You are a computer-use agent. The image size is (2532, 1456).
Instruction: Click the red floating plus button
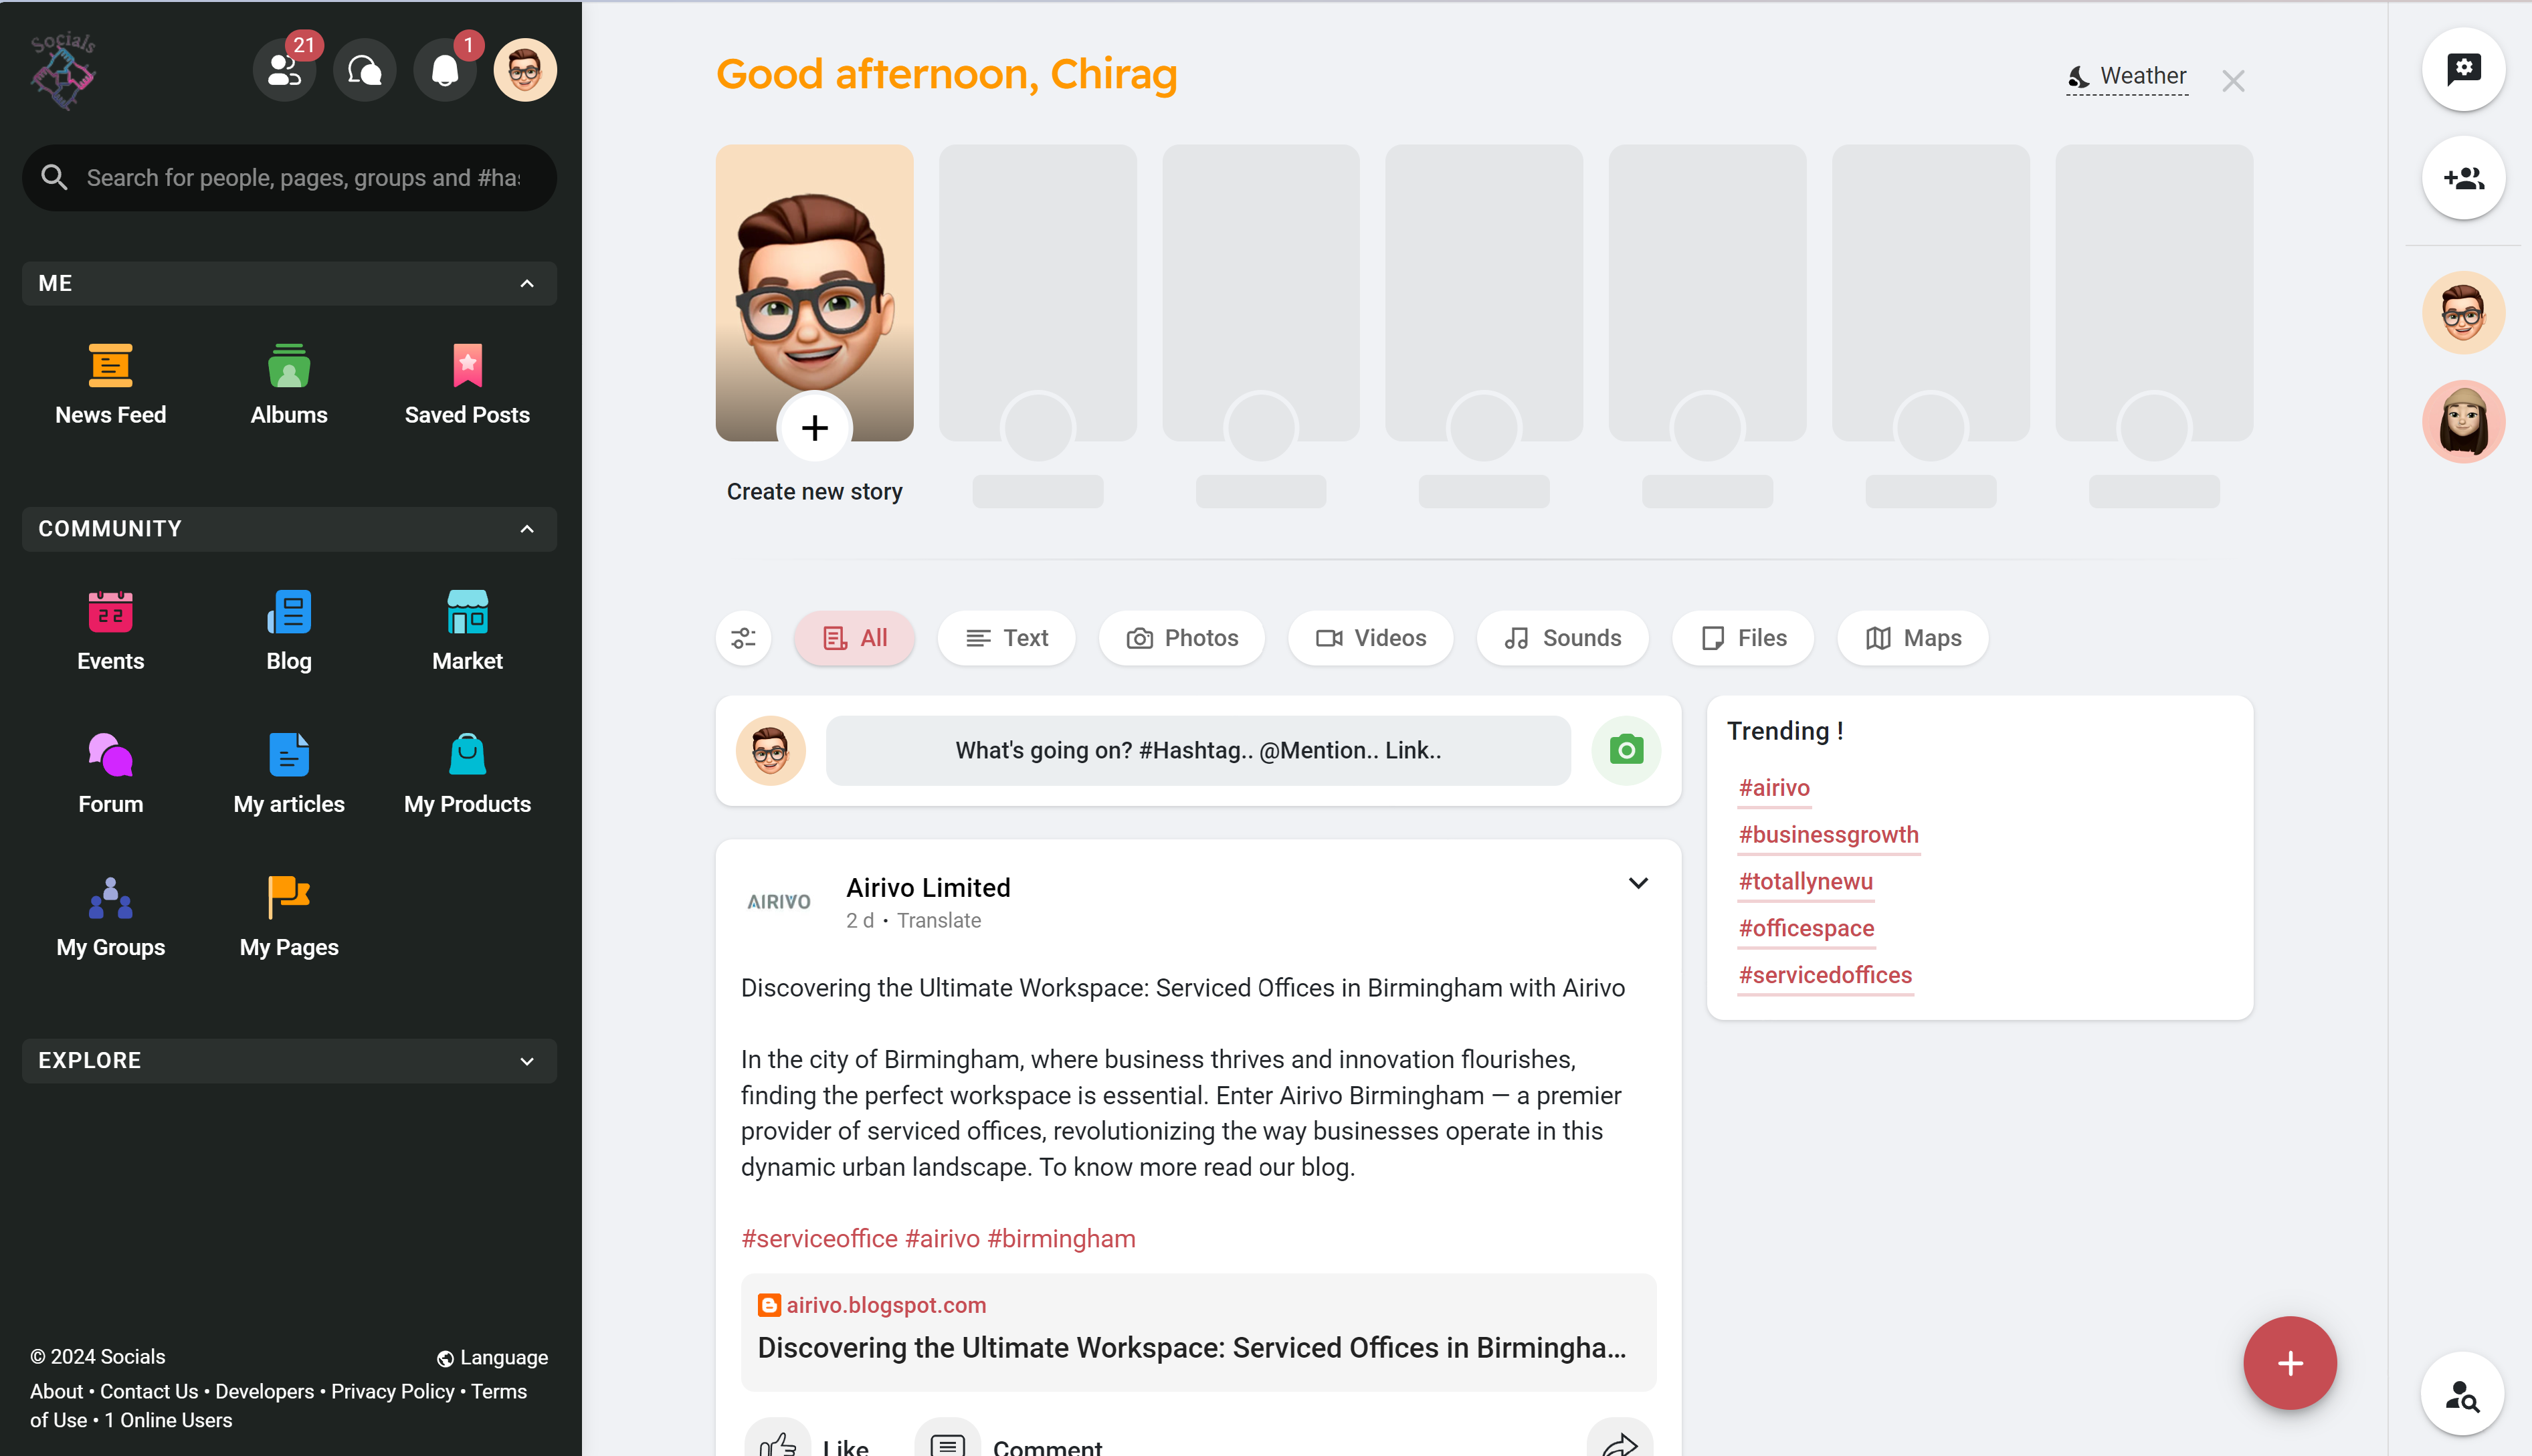2289,1362
